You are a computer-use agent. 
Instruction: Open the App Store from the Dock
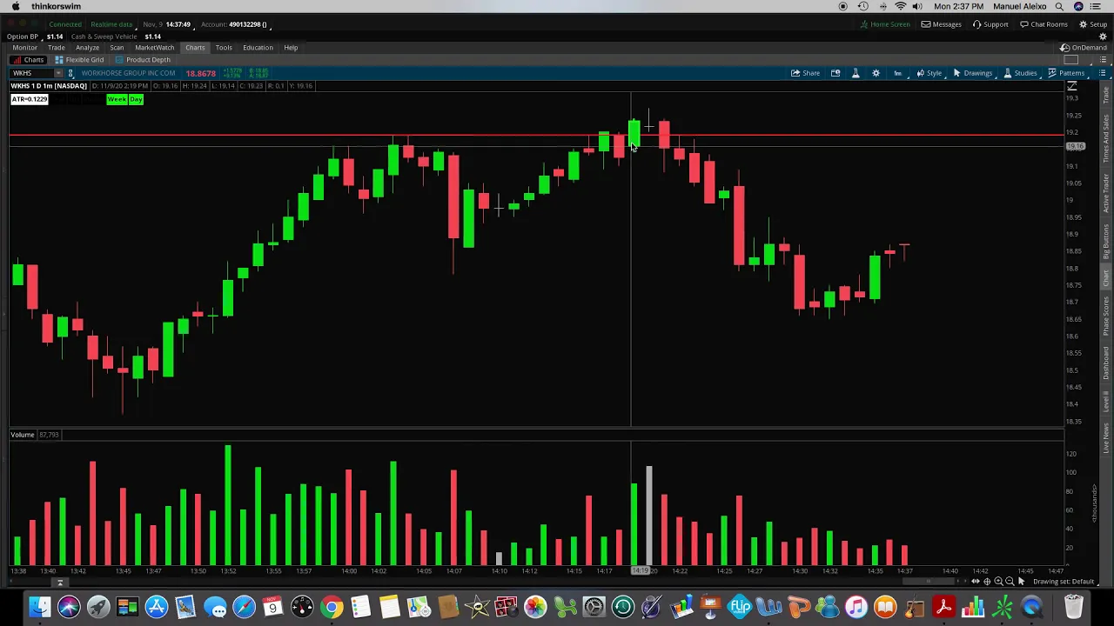(156, 607)
